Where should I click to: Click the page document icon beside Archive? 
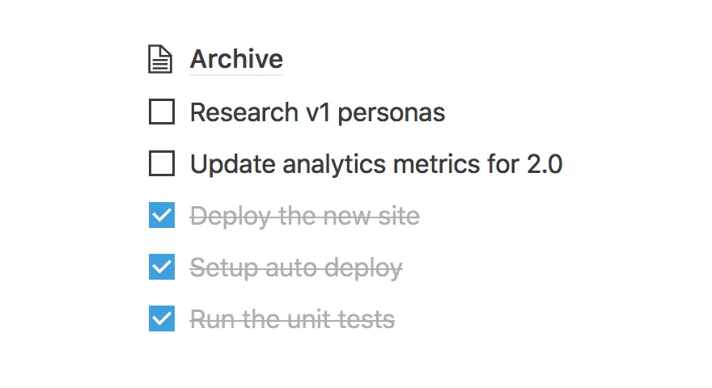click(x=161, y=59)
